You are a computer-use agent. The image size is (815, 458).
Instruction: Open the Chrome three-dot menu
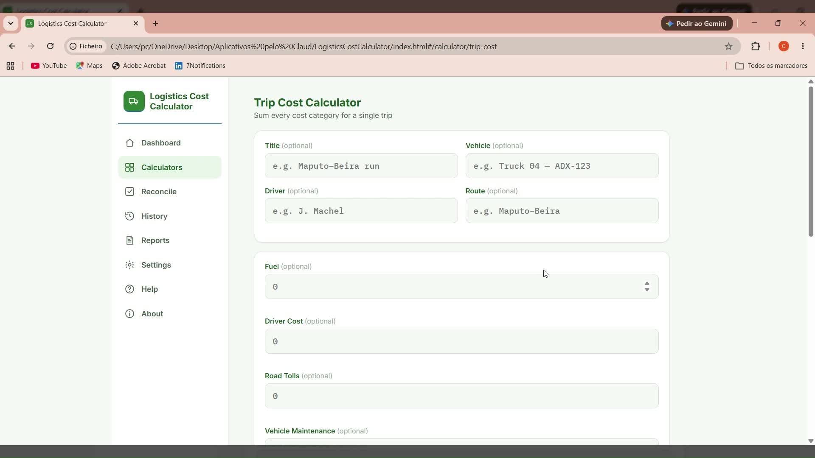pyautogui.click(x=803, y=46)
